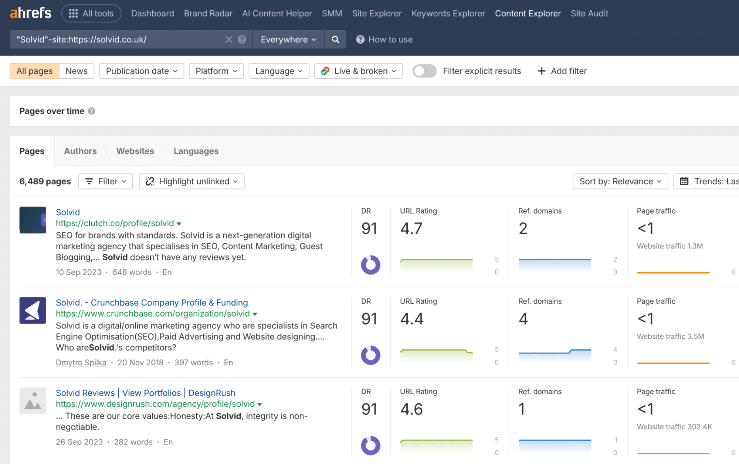Open the results Filter dropdown

click(x=106, y=181)
